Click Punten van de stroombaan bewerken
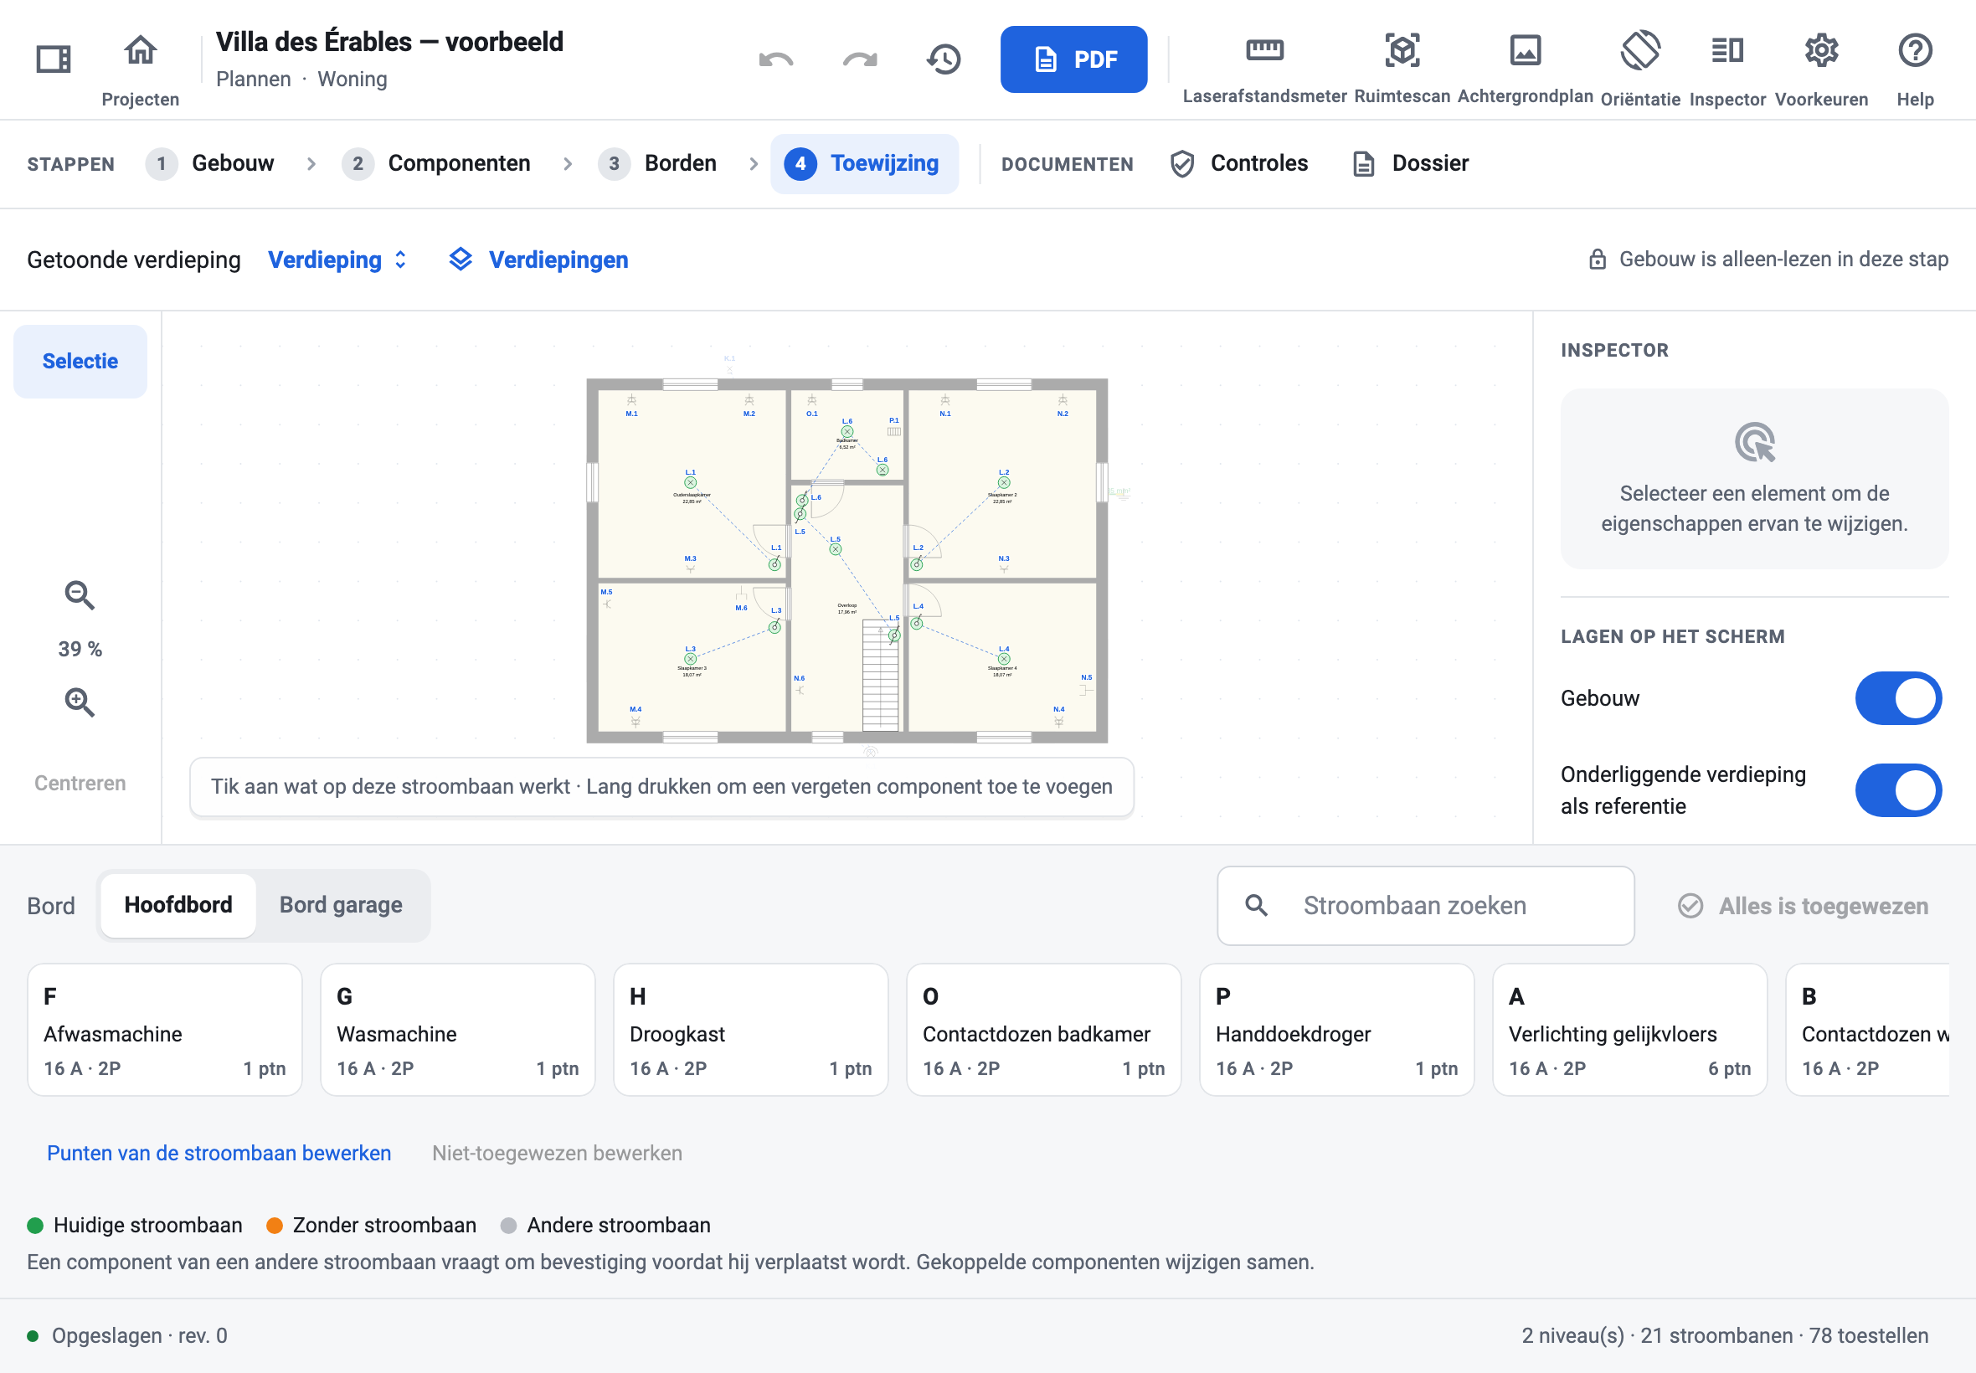Image resolution: width=1976 pixels, height=1373 pixels. click(219, 1153)
